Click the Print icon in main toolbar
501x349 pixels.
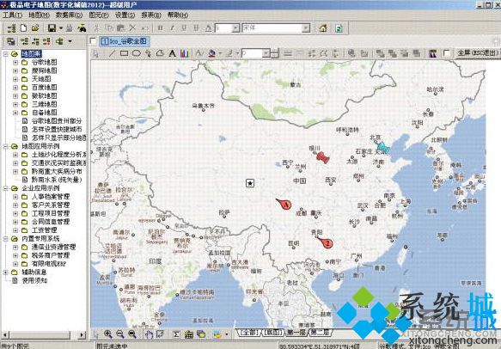pyautogui.click(x=70, y=28)
